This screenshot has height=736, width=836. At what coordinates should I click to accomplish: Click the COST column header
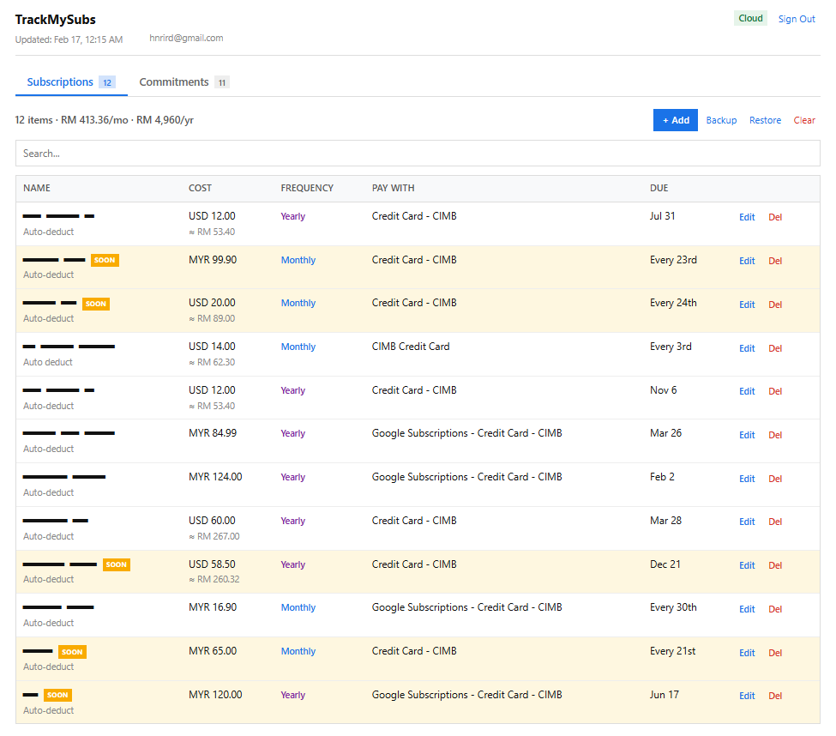click(200, 189)
